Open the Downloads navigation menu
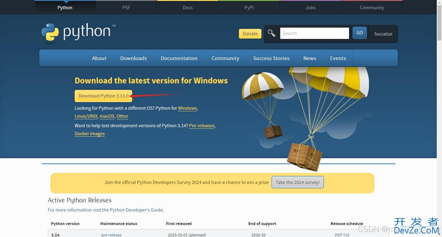442x237 pixels. (134, 58)
